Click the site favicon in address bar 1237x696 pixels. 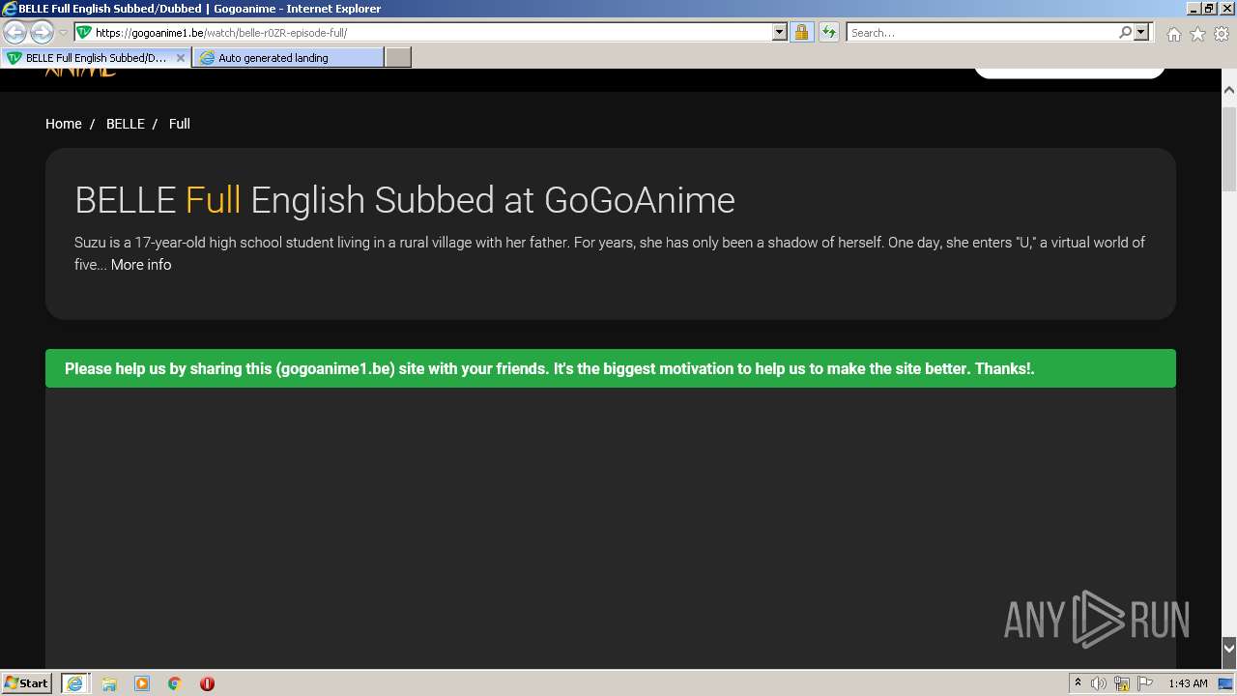(x=84, y=32)
